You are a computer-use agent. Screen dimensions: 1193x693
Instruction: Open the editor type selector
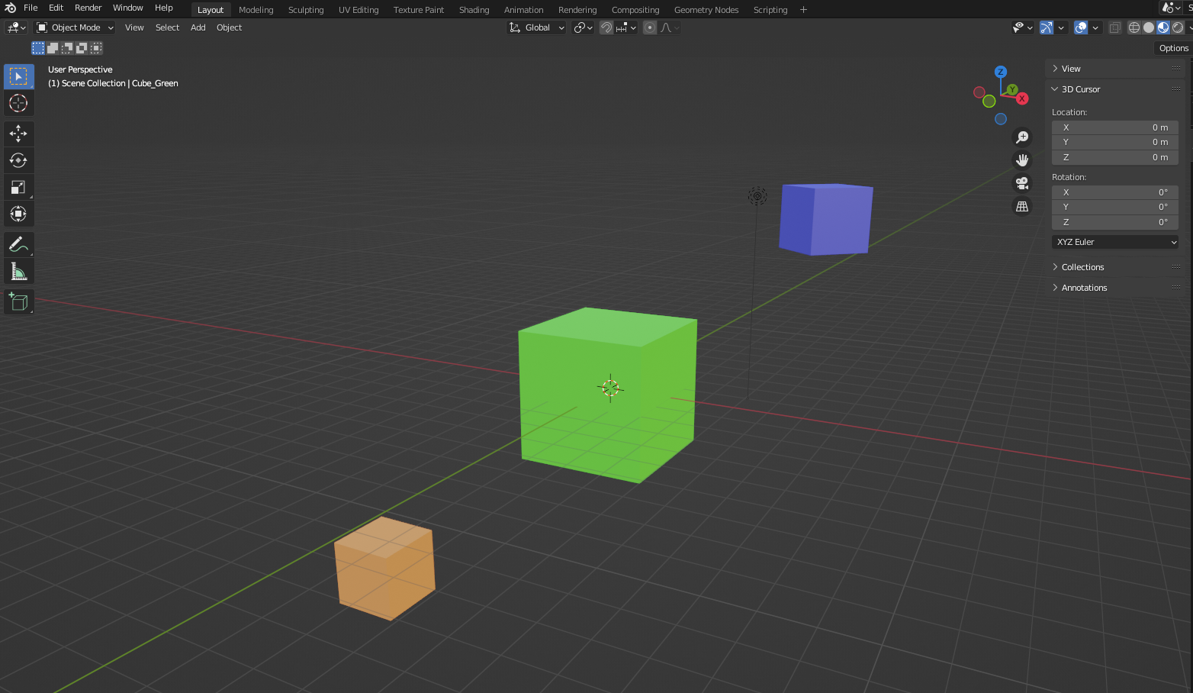15,27
